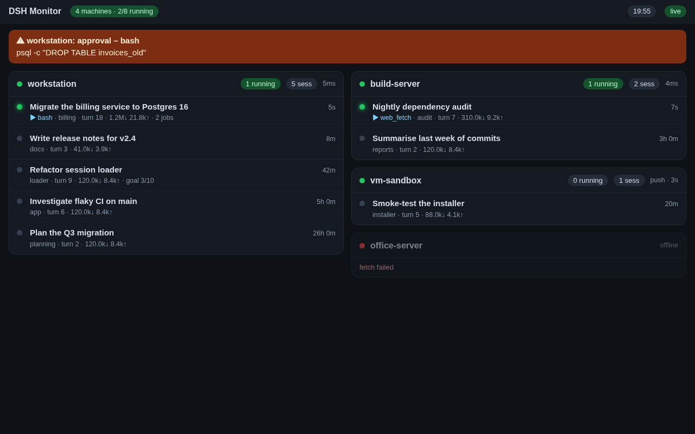
Task: Click the grey dot for Write release notes
Action: pyautogui.click(x=20, y=138)
